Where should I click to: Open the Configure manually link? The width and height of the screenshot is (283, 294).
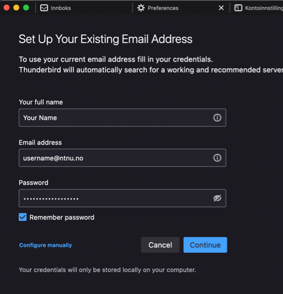[x=46, y=245]
